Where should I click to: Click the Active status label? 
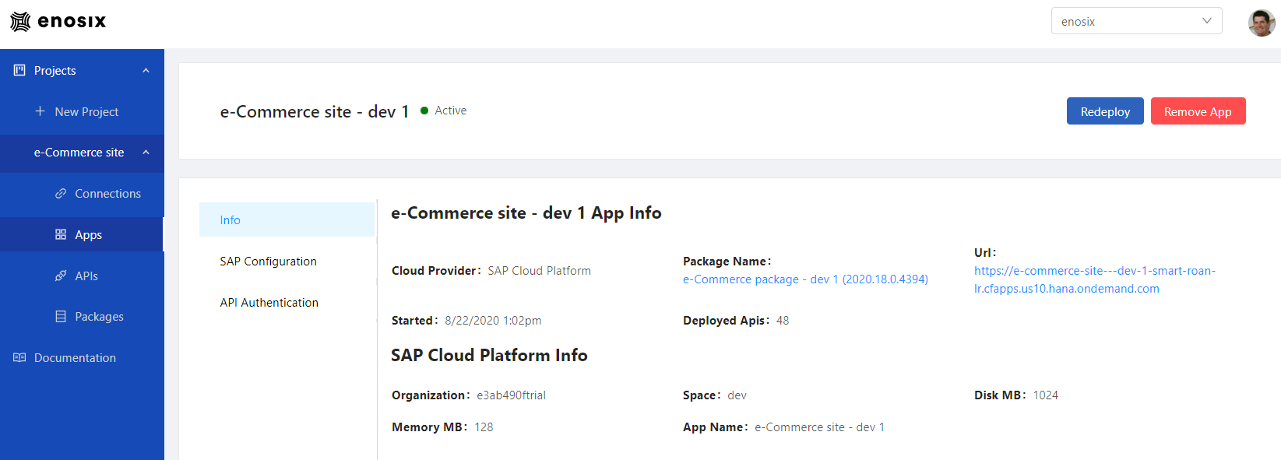click(451, 111)
